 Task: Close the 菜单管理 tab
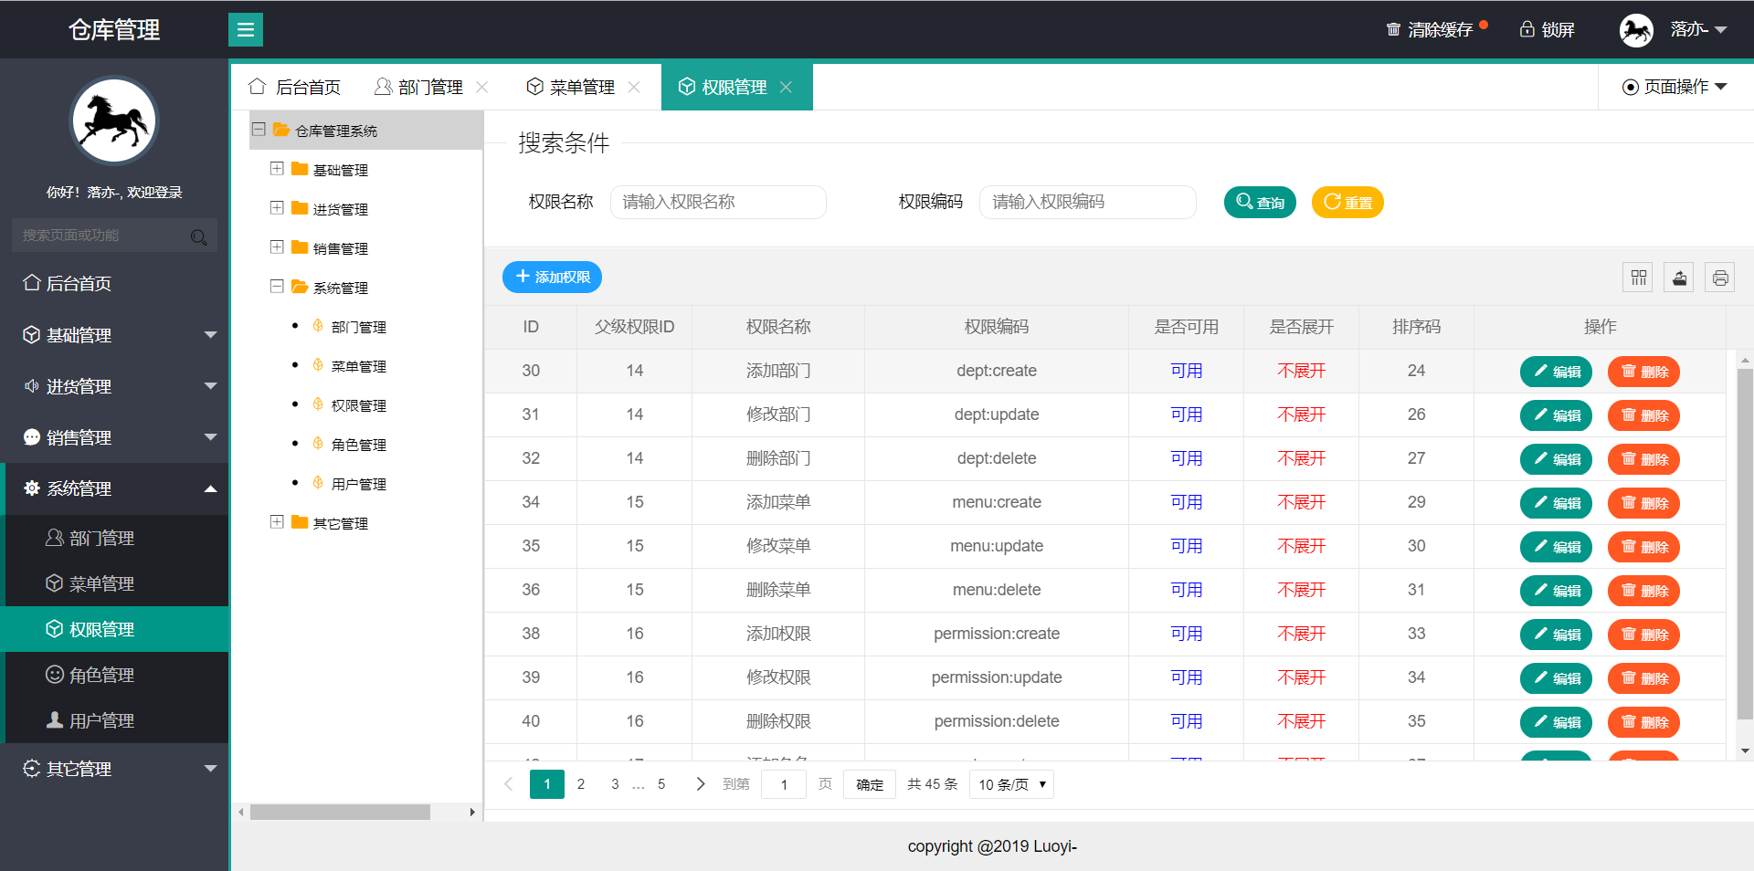coord(634,87)
